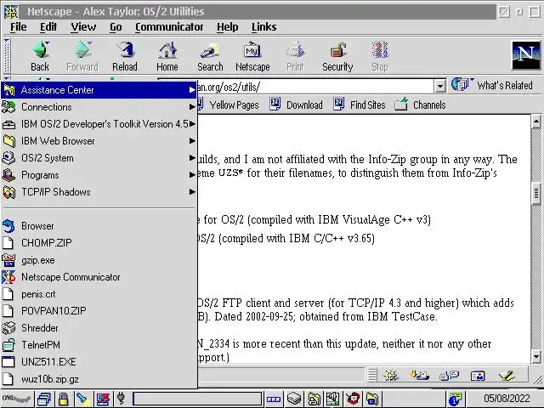The image size is (544, 408).
Task: Click the page scrollbar down arrow
Action: pos(536,356)
